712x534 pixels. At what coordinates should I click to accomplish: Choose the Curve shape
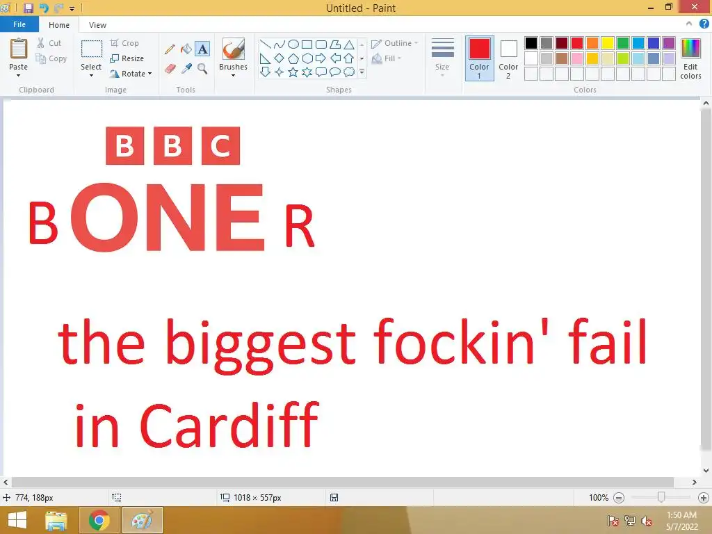280,44
